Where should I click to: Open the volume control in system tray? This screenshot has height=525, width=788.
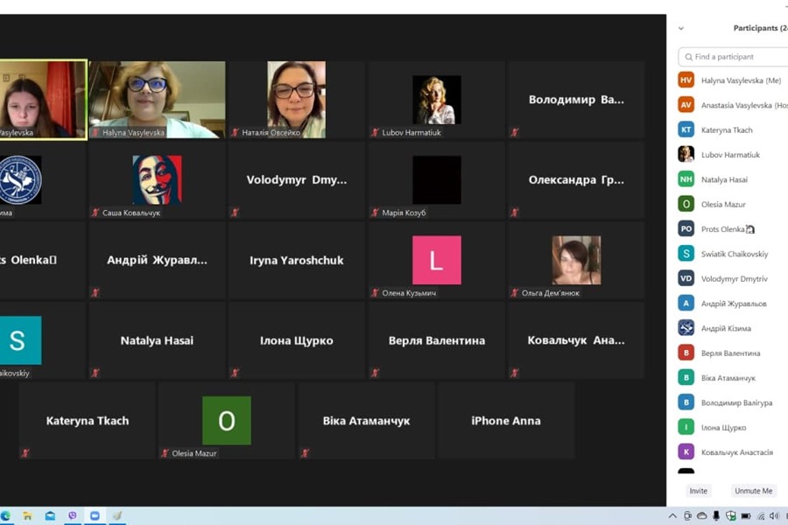[775, 516]
